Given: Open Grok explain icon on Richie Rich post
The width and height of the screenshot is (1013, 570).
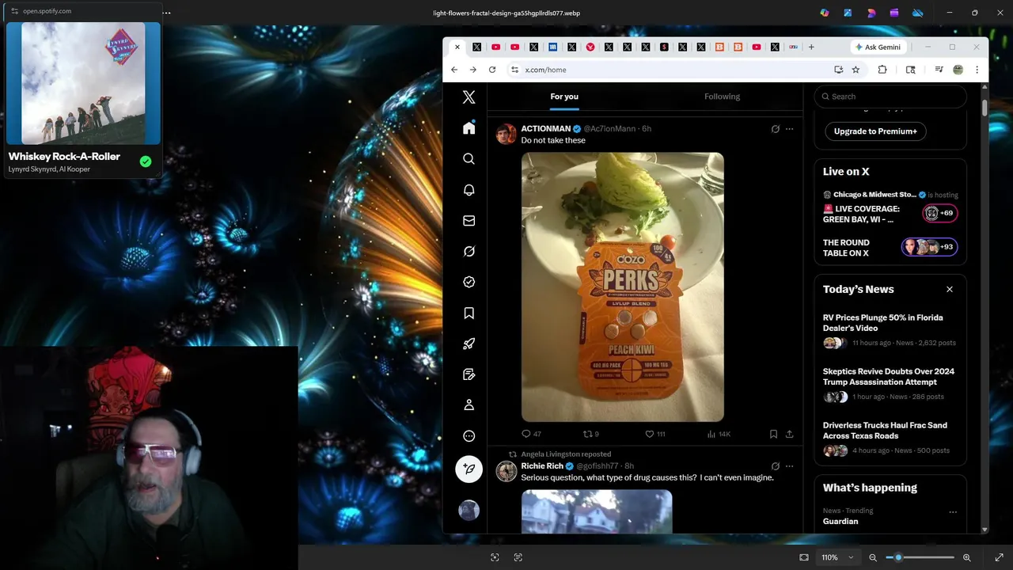Looking at the screenshot, I should click(775, 466).
